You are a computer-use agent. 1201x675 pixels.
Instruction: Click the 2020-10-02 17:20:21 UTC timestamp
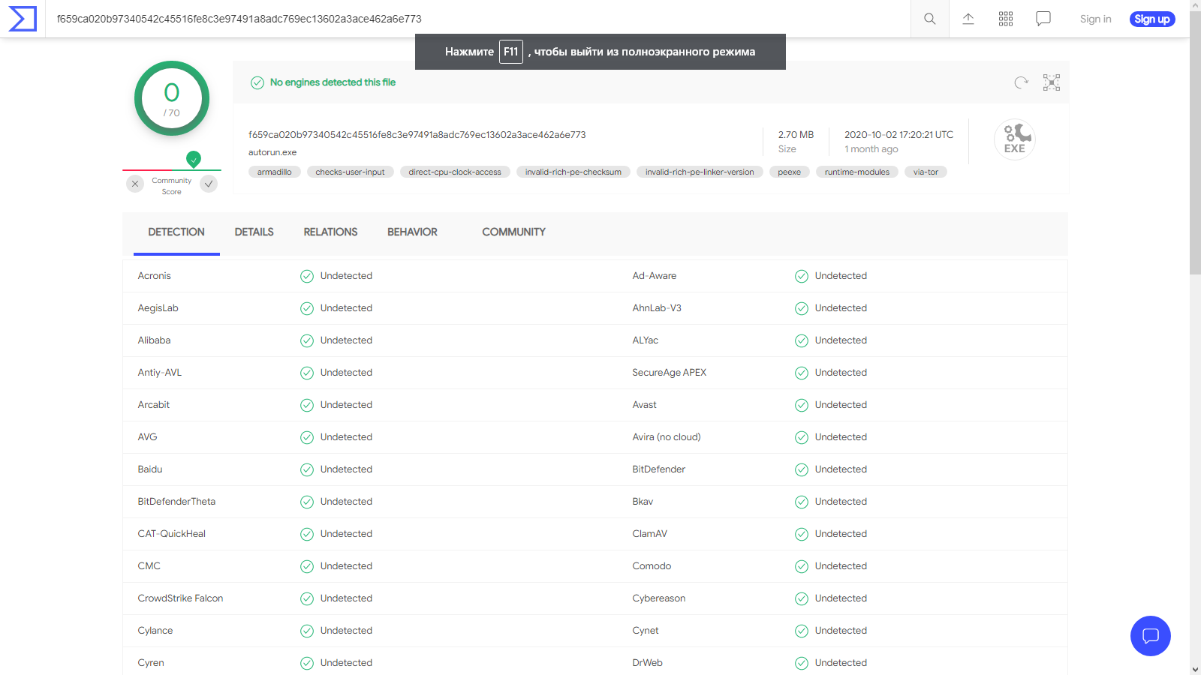point(898,135)
